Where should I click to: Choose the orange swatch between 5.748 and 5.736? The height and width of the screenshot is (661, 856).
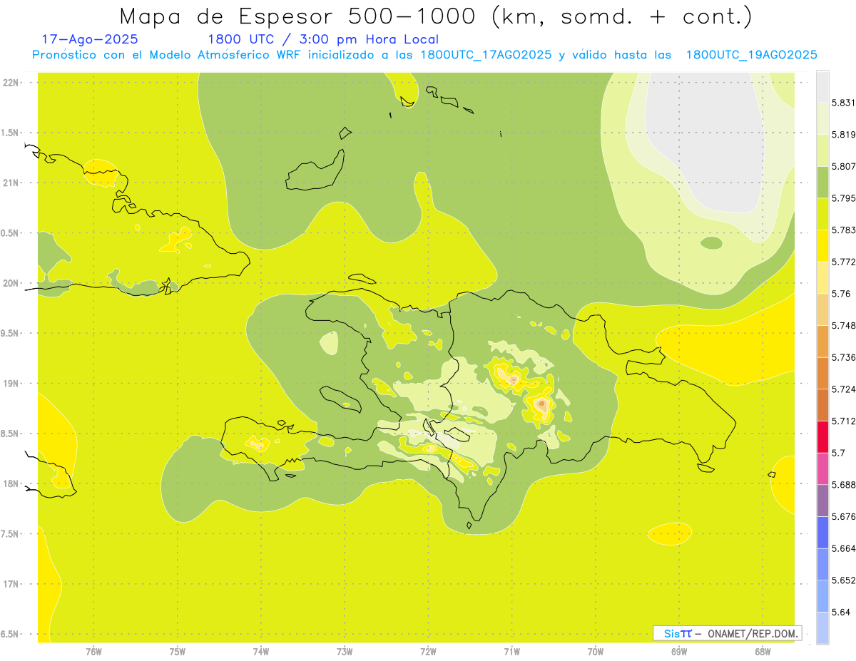click(822, 342)
